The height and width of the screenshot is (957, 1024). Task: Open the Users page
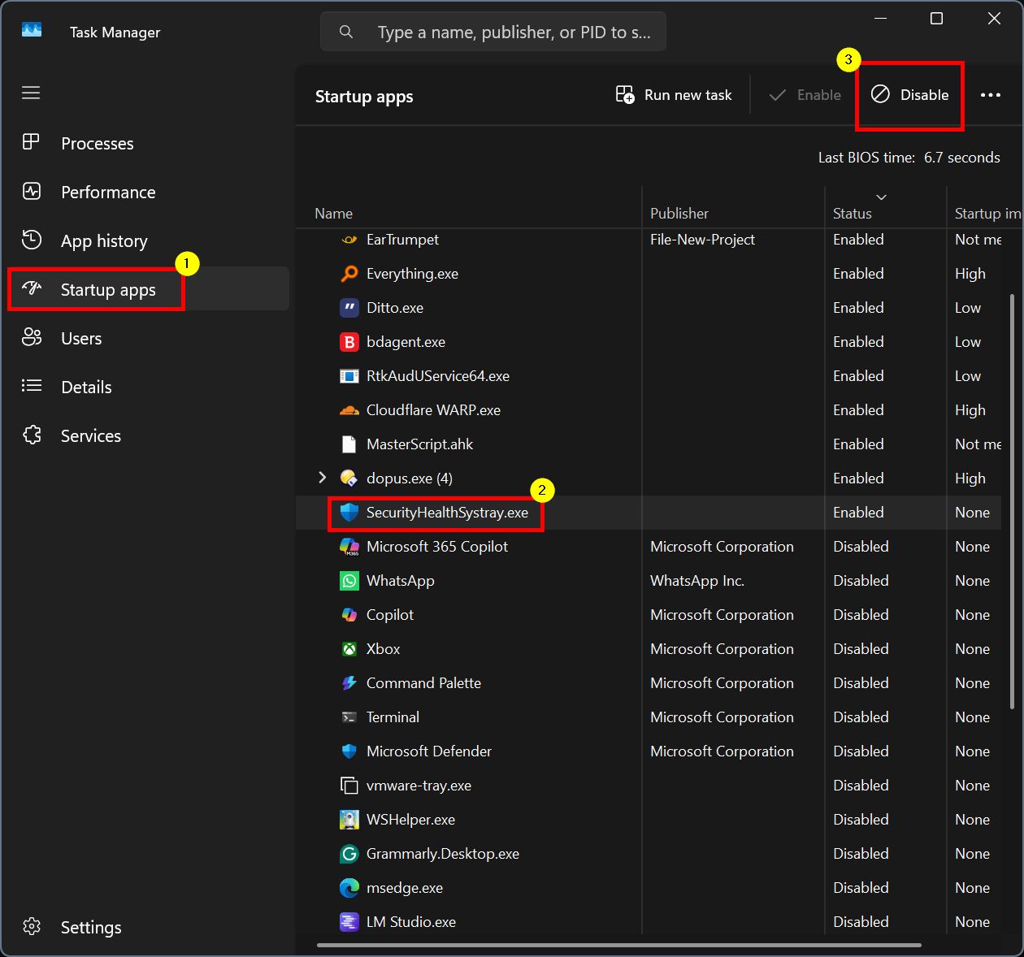148,338
